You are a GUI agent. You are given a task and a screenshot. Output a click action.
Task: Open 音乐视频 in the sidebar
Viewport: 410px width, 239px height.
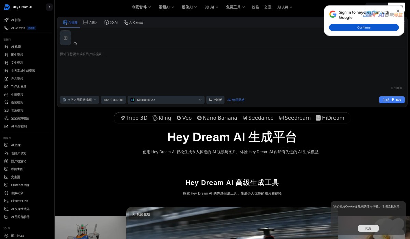[x=27, y=111]
